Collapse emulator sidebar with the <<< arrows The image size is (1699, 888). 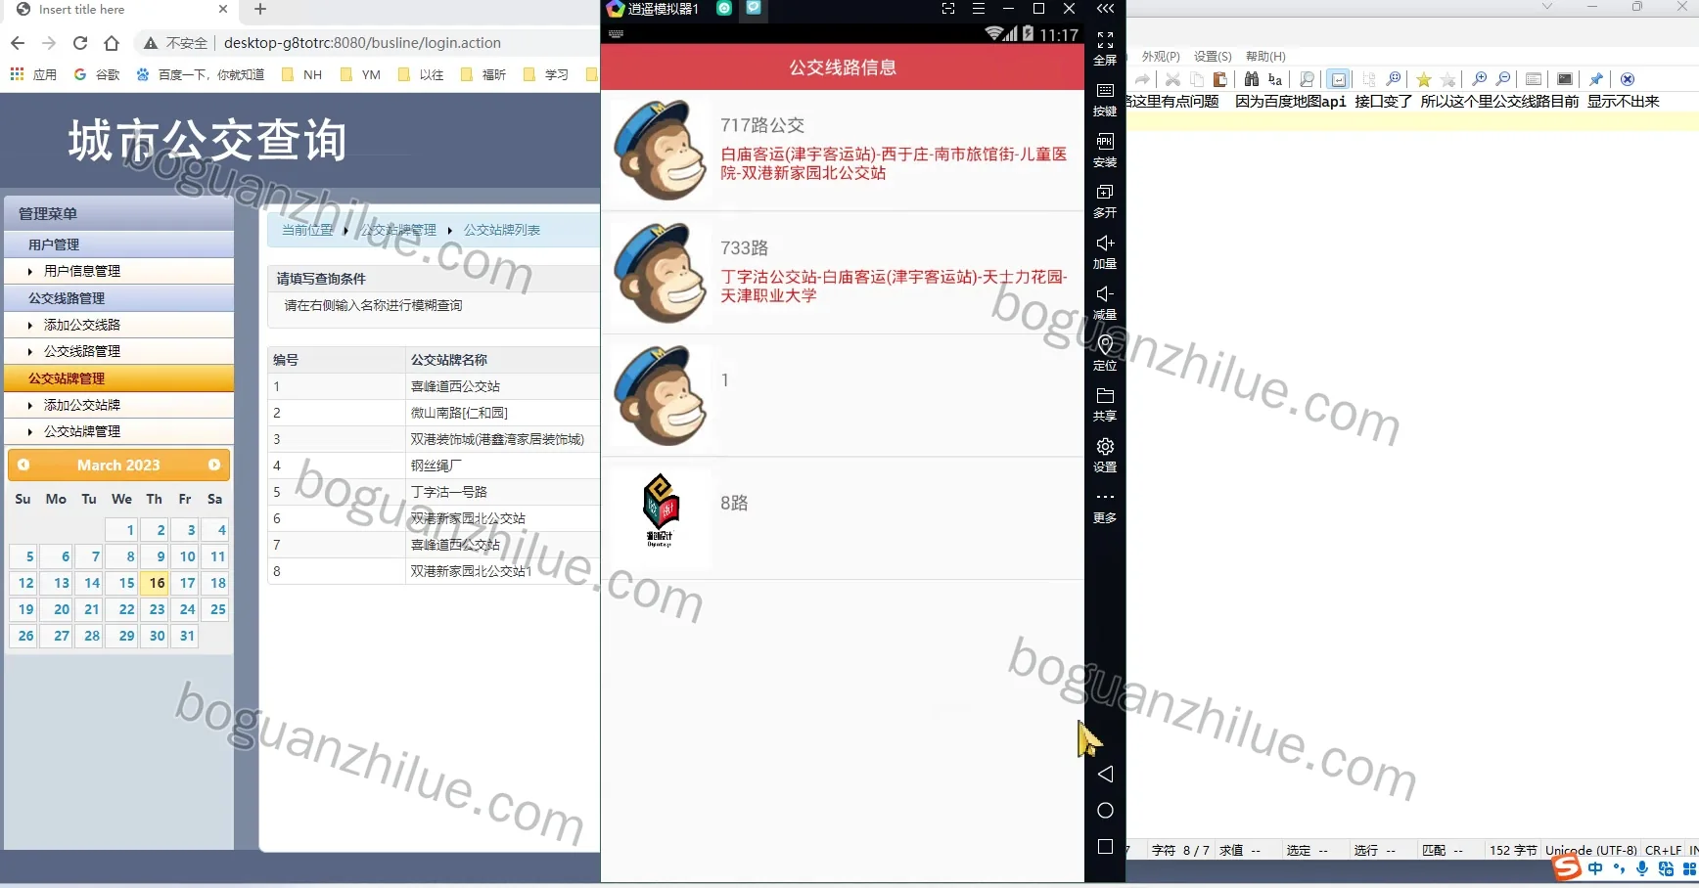click(x=1105, y=9)
